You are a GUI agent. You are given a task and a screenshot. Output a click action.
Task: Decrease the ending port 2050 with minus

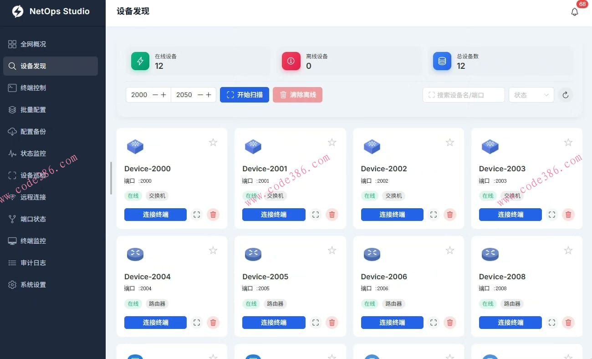point(200,95)
